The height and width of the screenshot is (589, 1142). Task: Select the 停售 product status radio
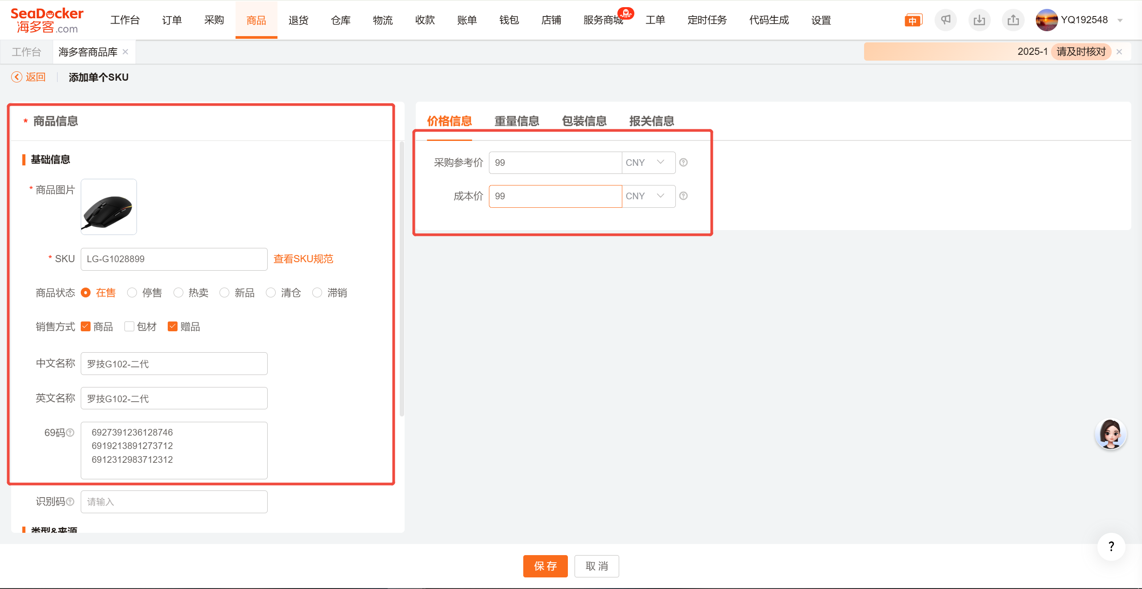point(132,292)
